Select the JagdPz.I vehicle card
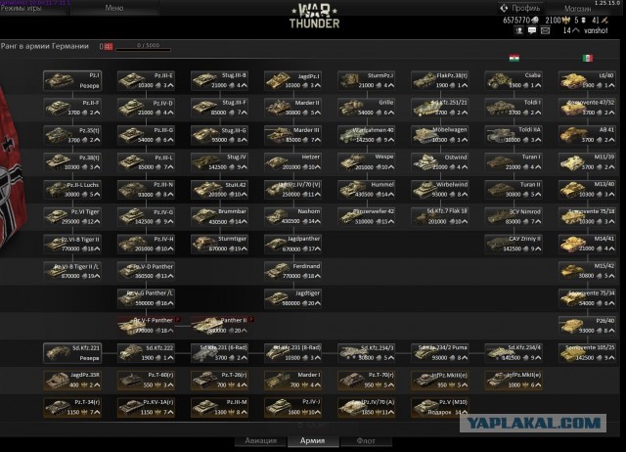The height and width of the screenshot is (452, 626). [292, 80]
